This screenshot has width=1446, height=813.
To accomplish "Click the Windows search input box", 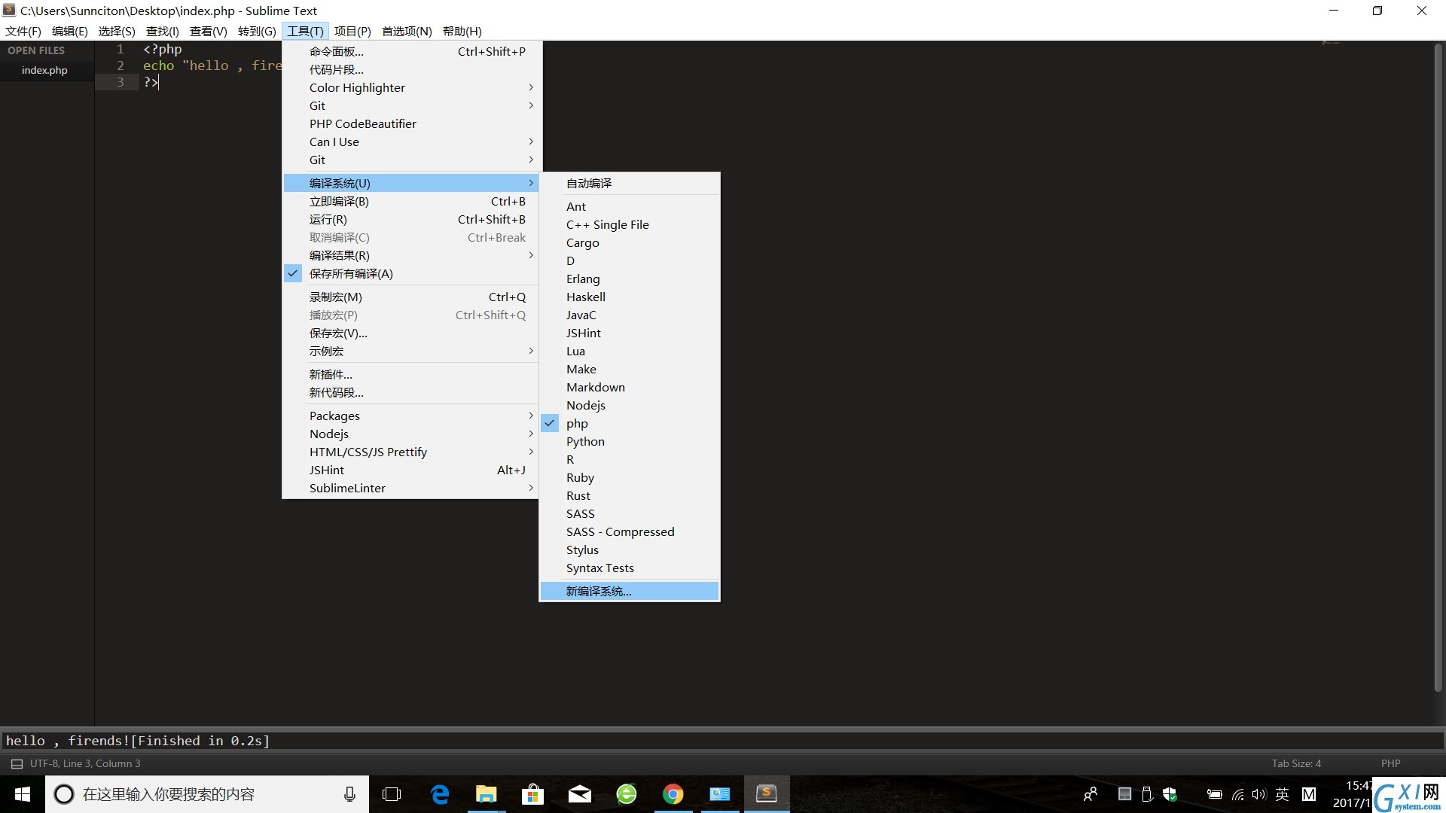I will (x=207, y=794).
